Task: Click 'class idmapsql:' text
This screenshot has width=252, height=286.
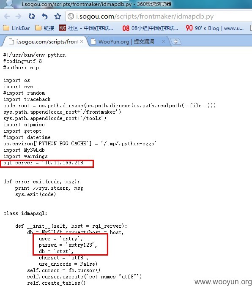Action: coord(25,213)
